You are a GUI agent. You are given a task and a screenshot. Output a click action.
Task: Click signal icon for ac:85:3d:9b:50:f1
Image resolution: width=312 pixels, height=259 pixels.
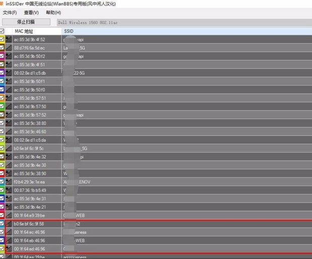click(x=9, y=81)
